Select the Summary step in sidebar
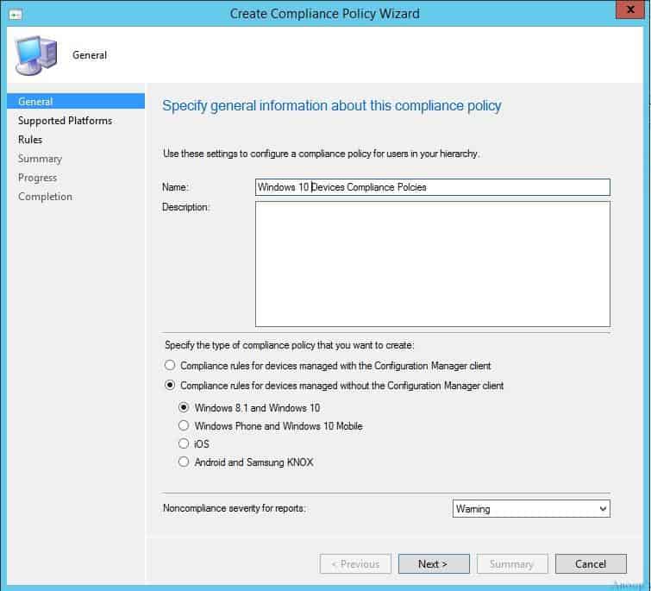This screenshot has height=591, width=651. pos(40,159)
